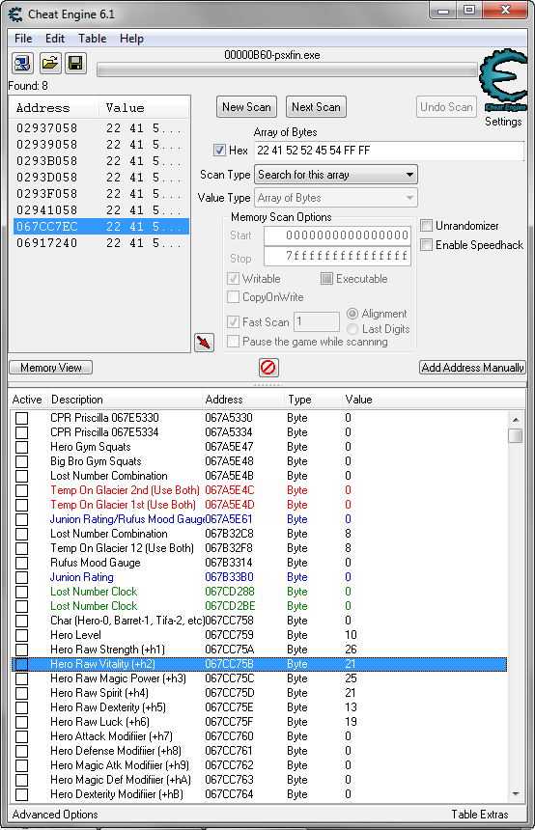Screen dimensions: 535x830
Task: Open the Value Type dropdown
Action: (x=336, y=198)
